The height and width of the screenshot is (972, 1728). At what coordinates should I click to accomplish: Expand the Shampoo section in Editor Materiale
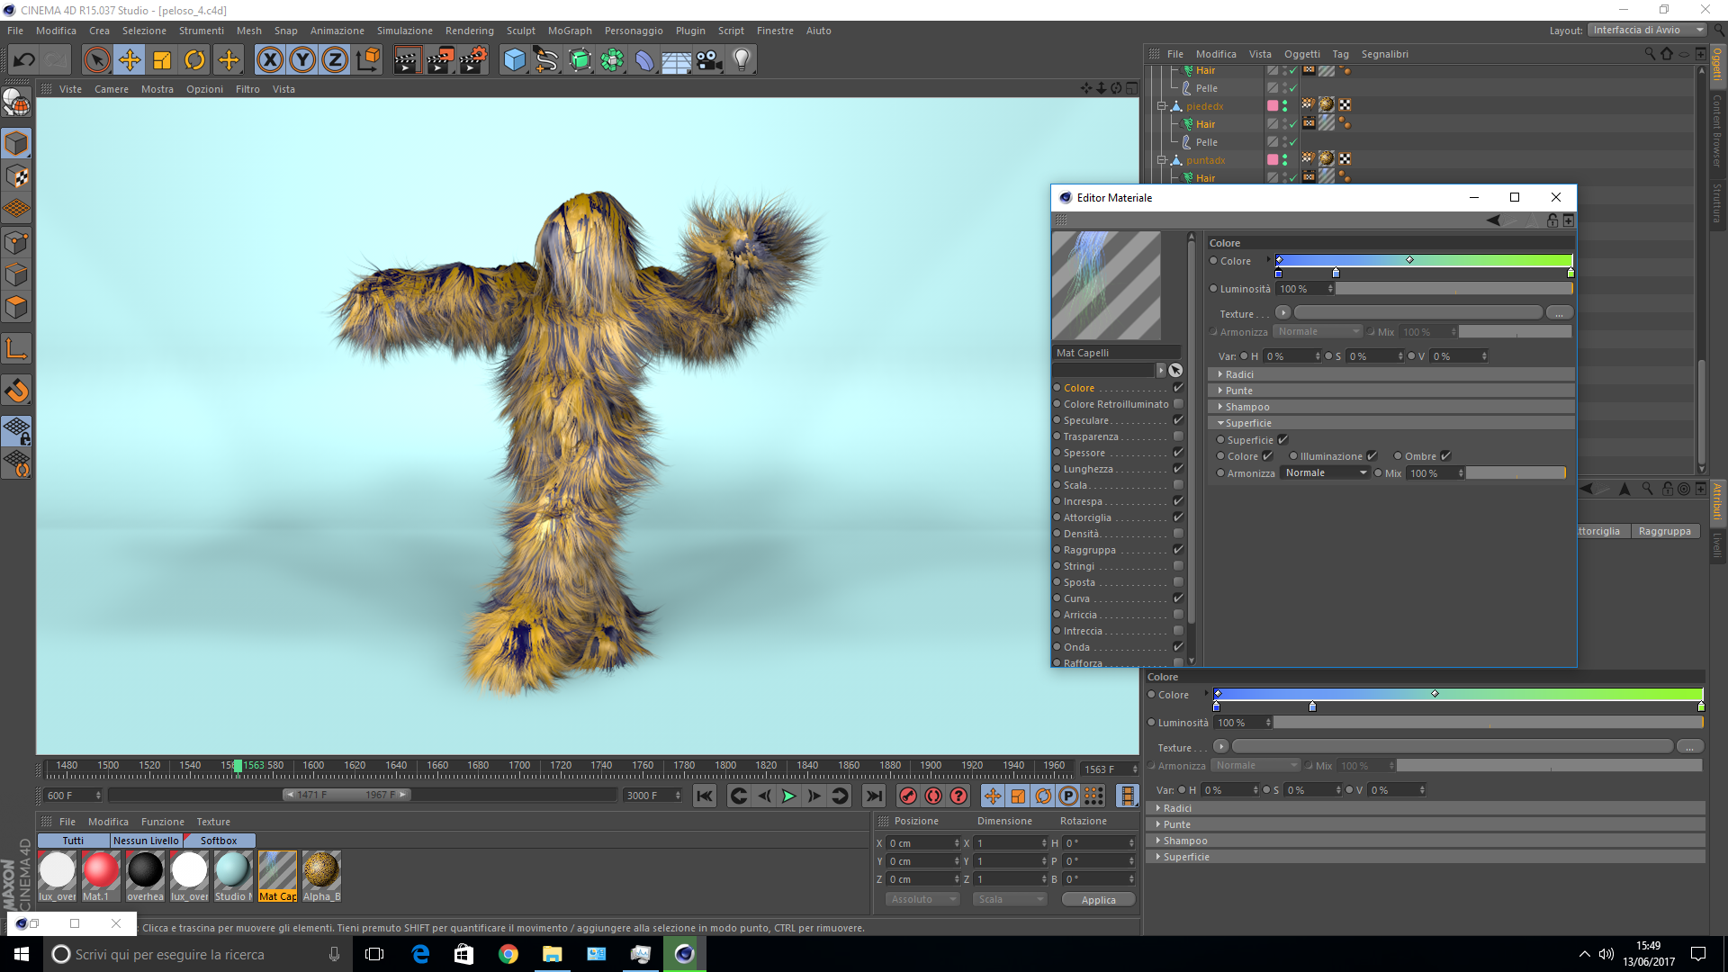pyautogui.click(x=1246, y=407)
